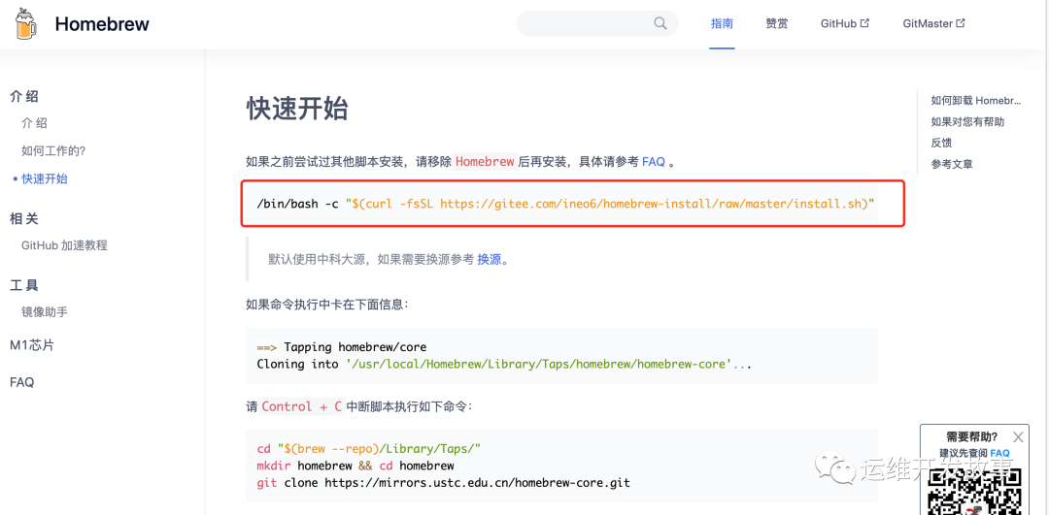This screenshot has height=515, width=1049.
Task: Follow the FAQ link in intro paragraph
Action: [x=654, y=162]
